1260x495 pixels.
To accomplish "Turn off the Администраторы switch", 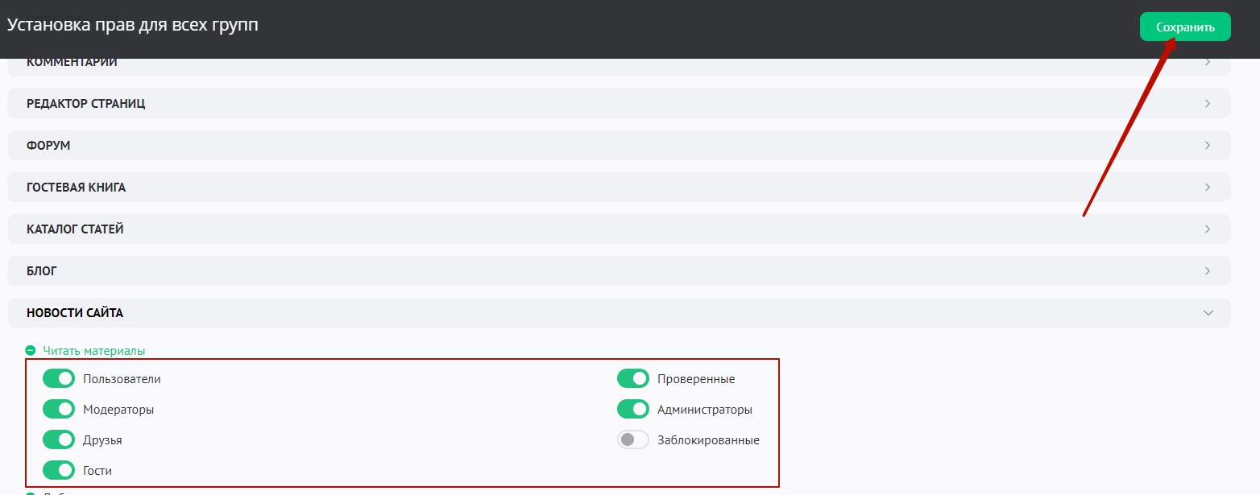I will click(632, 410).
